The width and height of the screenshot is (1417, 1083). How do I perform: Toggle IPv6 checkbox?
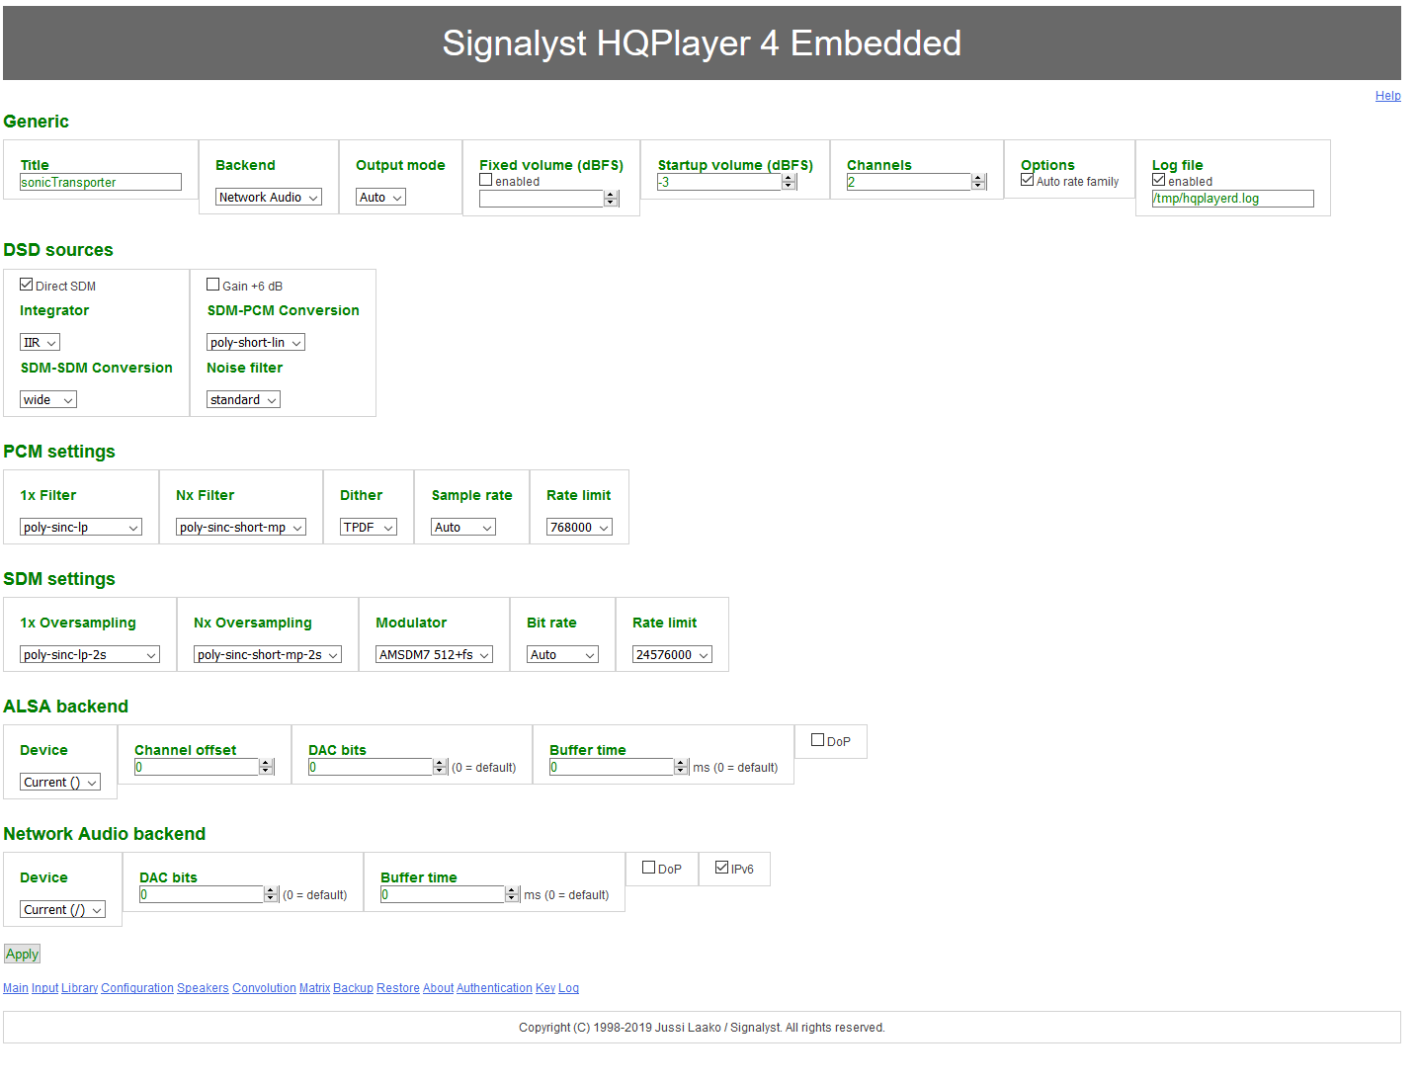(x=721, y=868)
